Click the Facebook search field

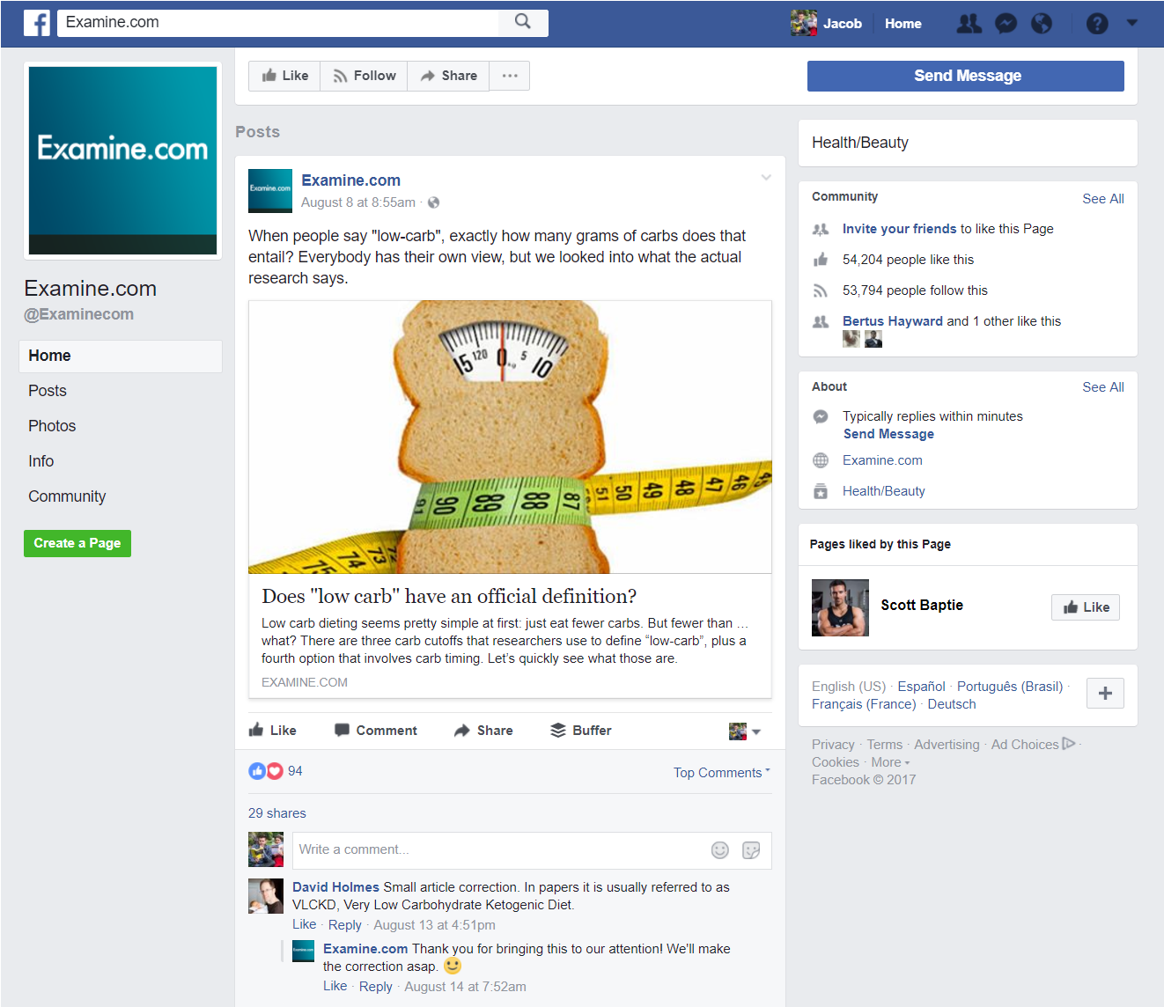tap(278, 22)
